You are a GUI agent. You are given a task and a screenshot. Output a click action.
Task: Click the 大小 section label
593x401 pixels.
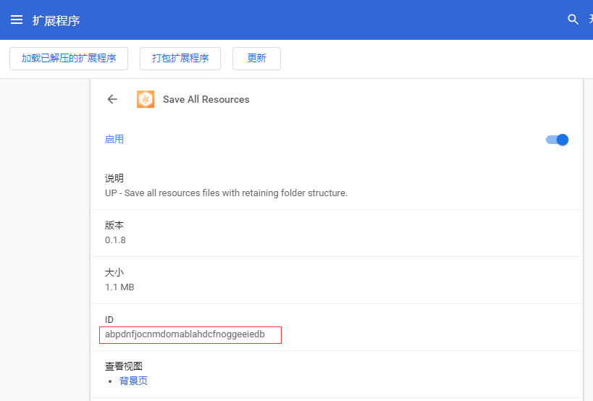point(114,272)
